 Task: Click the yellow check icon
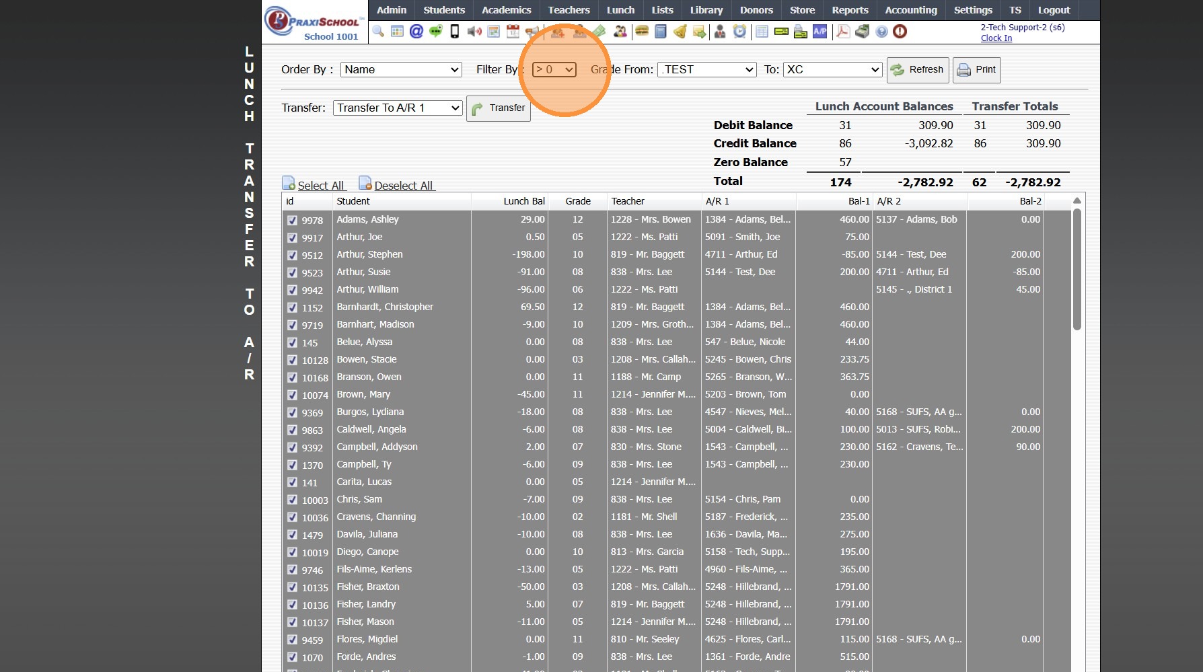(781, 32)
